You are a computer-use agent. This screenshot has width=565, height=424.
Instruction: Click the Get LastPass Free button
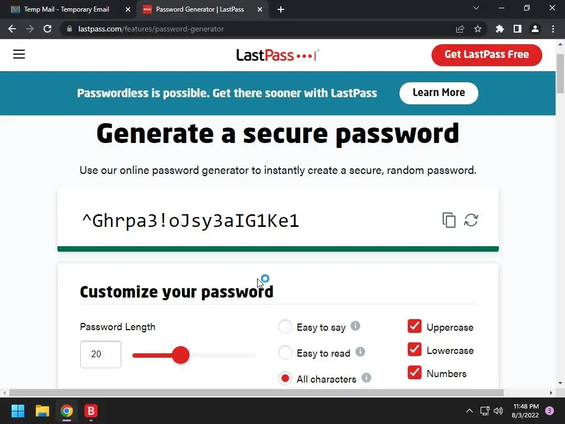[x=487, y=55]
